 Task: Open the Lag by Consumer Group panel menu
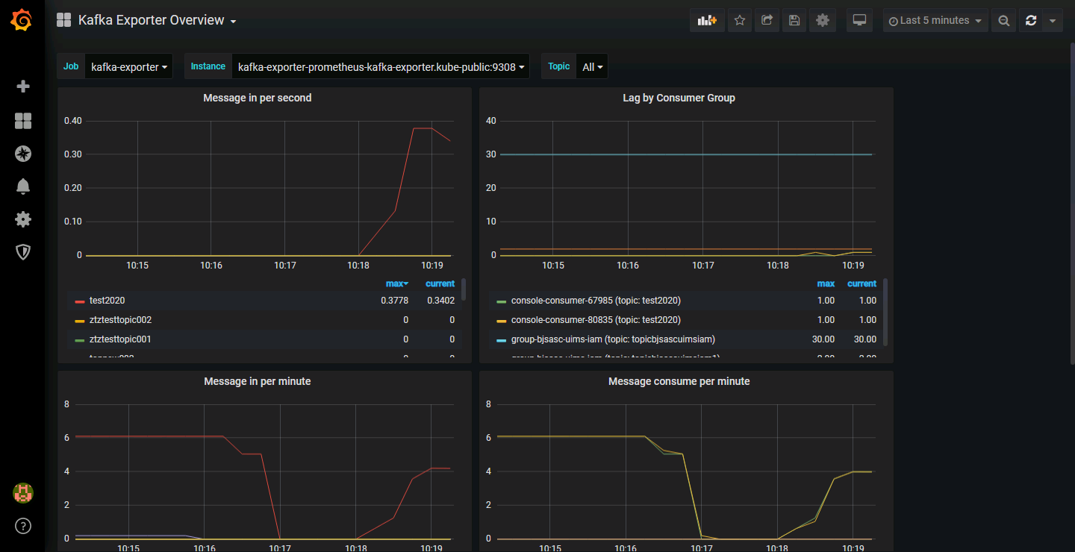tap(679, 98)
